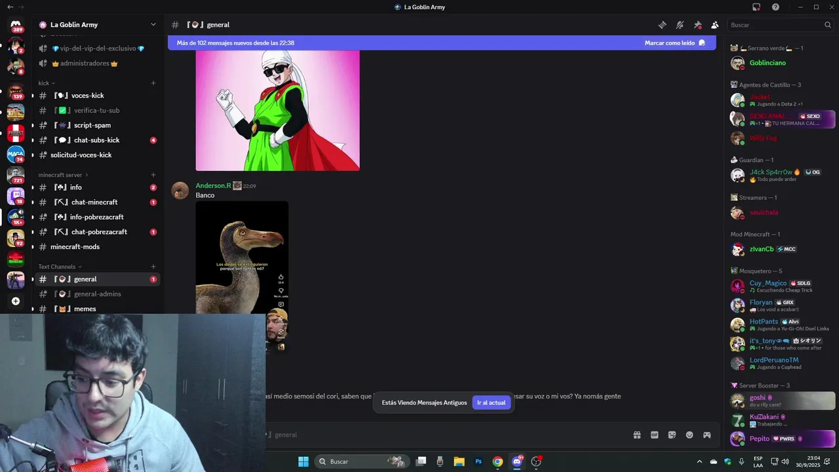This screenshot has height=472, width=839.
Task: Open the gift icon in message bar
Action: click(636, 435)
